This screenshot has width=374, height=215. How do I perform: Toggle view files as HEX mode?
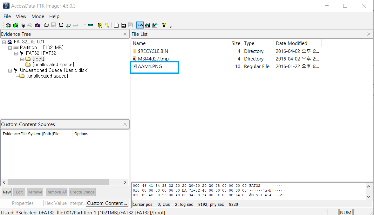(x=155, y=25)
